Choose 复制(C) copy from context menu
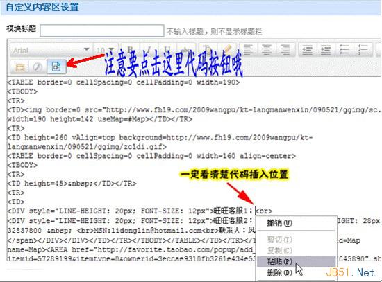 pyautogui.click(x=279, y=250)
